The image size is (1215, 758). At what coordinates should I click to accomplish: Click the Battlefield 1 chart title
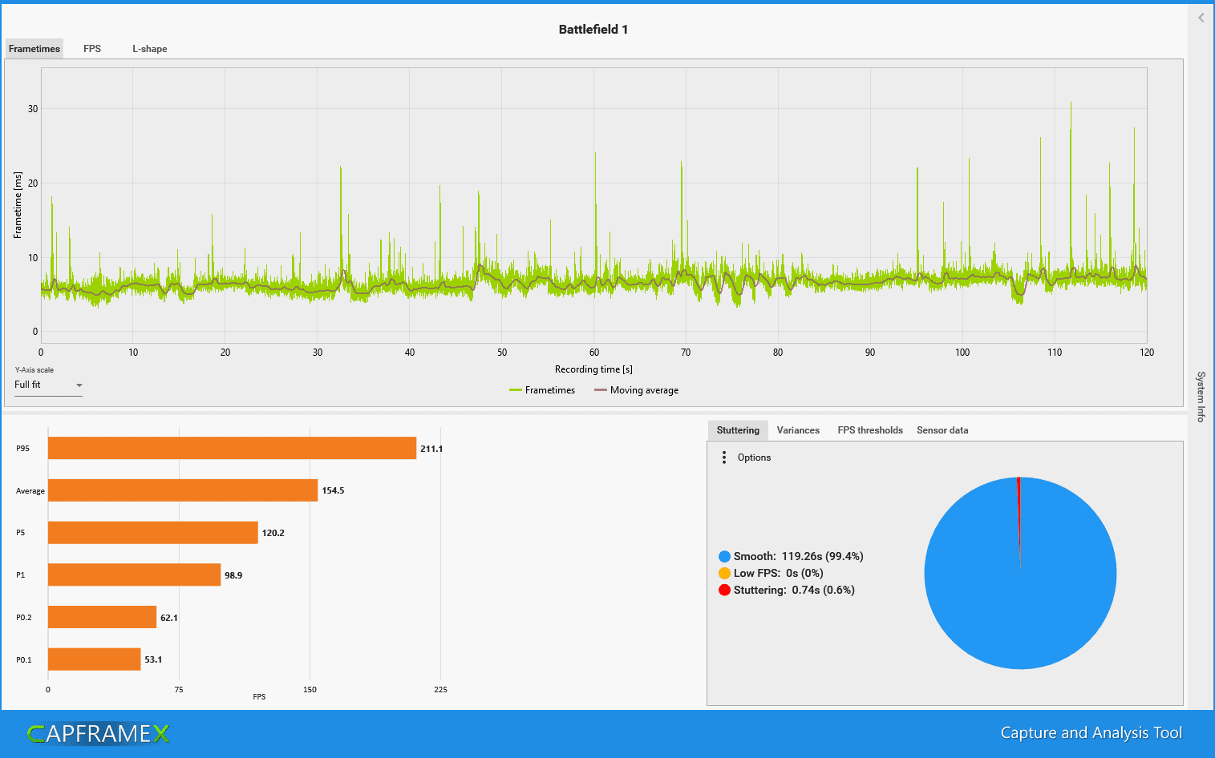(593, 30)
